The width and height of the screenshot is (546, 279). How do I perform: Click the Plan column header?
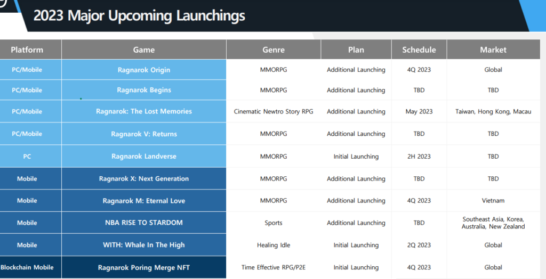click(356, 50)
